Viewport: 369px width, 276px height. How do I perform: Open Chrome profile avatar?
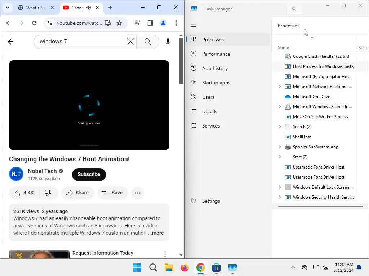(163, 23)
